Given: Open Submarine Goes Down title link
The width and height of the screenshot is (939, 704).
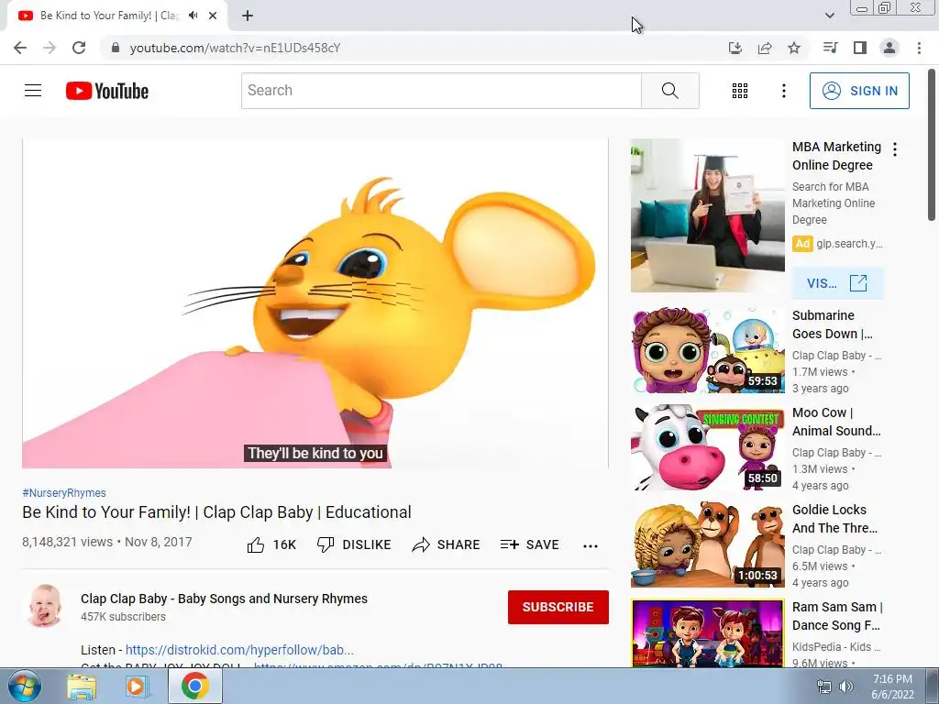Looking at the screenshot, I should click(833, 324).
